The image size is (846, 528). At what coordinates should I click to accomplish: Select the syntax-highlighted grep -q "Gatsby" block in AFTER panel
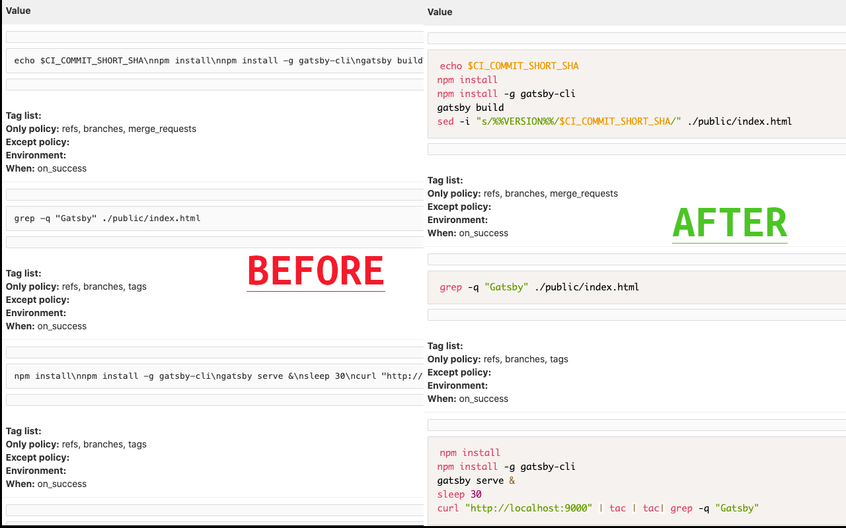[x=636, y=287]
